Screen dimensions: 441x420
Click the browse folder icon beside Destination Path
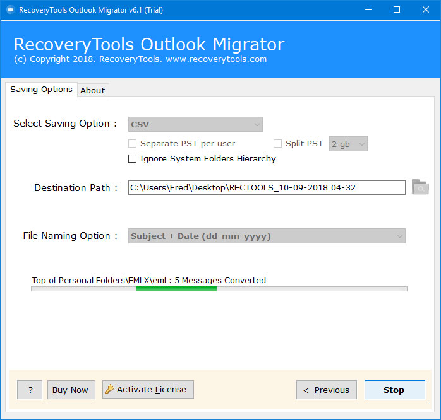(x=420, y=187)
